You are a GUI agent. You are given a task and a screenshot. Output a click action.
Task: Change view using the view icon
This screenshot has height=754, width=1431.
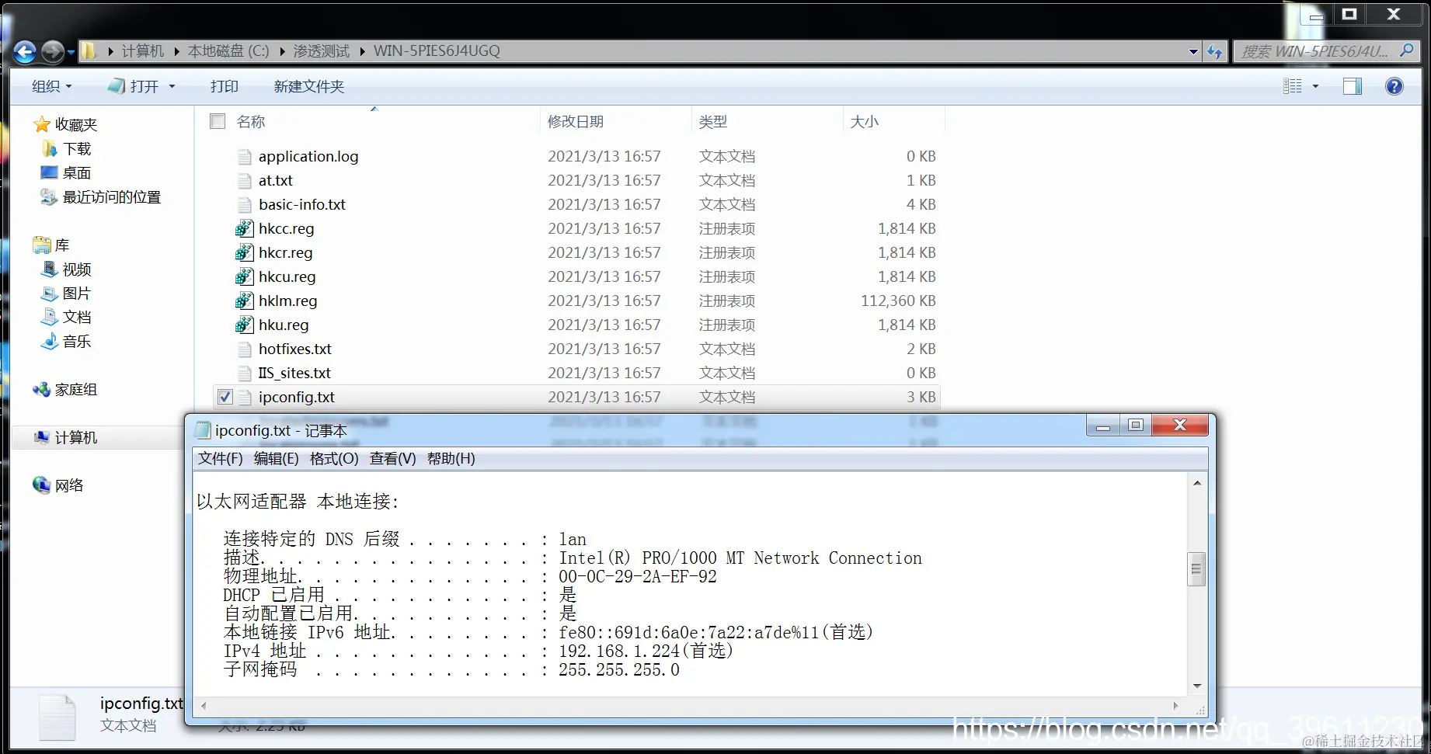1293,86
